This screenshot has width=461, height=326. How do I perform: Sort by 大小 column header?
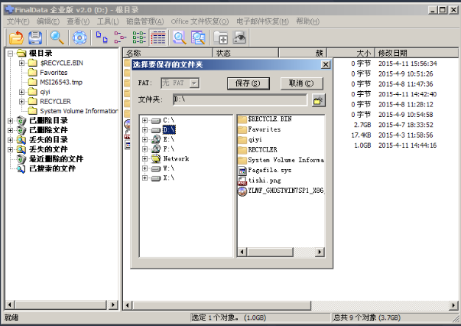click(350, 54)
